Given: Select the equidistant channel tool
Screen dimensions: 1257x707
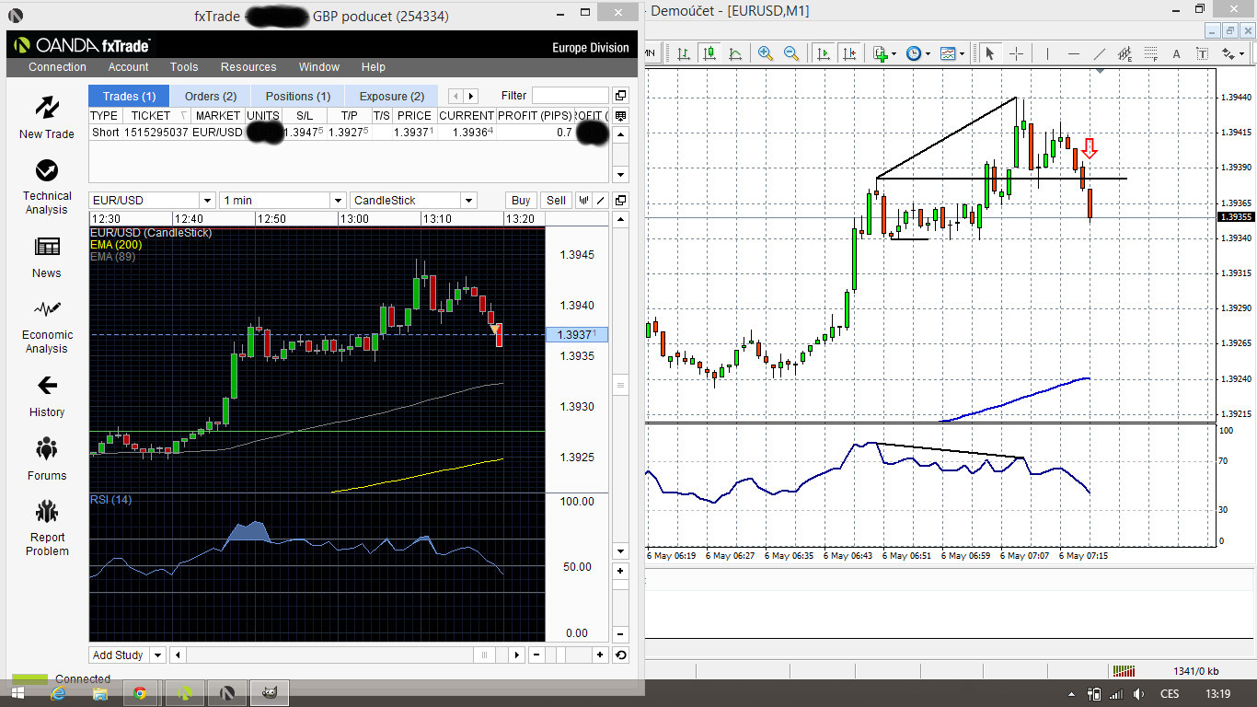Looking at the screenshot, I should tap(1124, 53).
